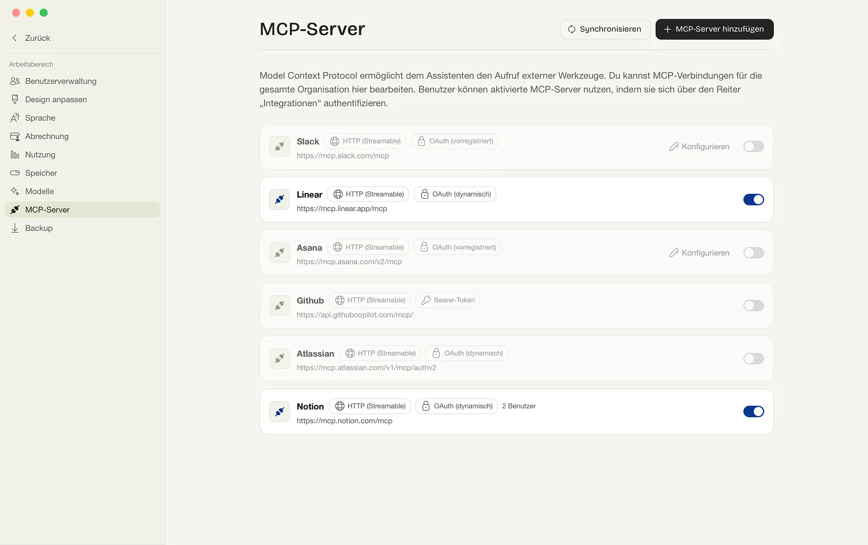Viewport: 868px width, 545px height.
Task: Click the back chevron arrow icon
Action: click(15, 38)
